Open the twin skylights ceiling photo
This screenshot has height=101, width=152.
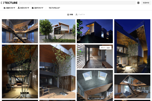pos(95,85)
